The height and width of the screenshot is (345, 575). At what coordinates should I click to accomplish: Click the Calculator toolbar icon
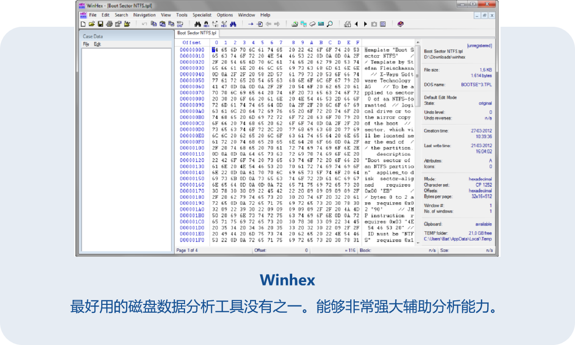[348, 24]
